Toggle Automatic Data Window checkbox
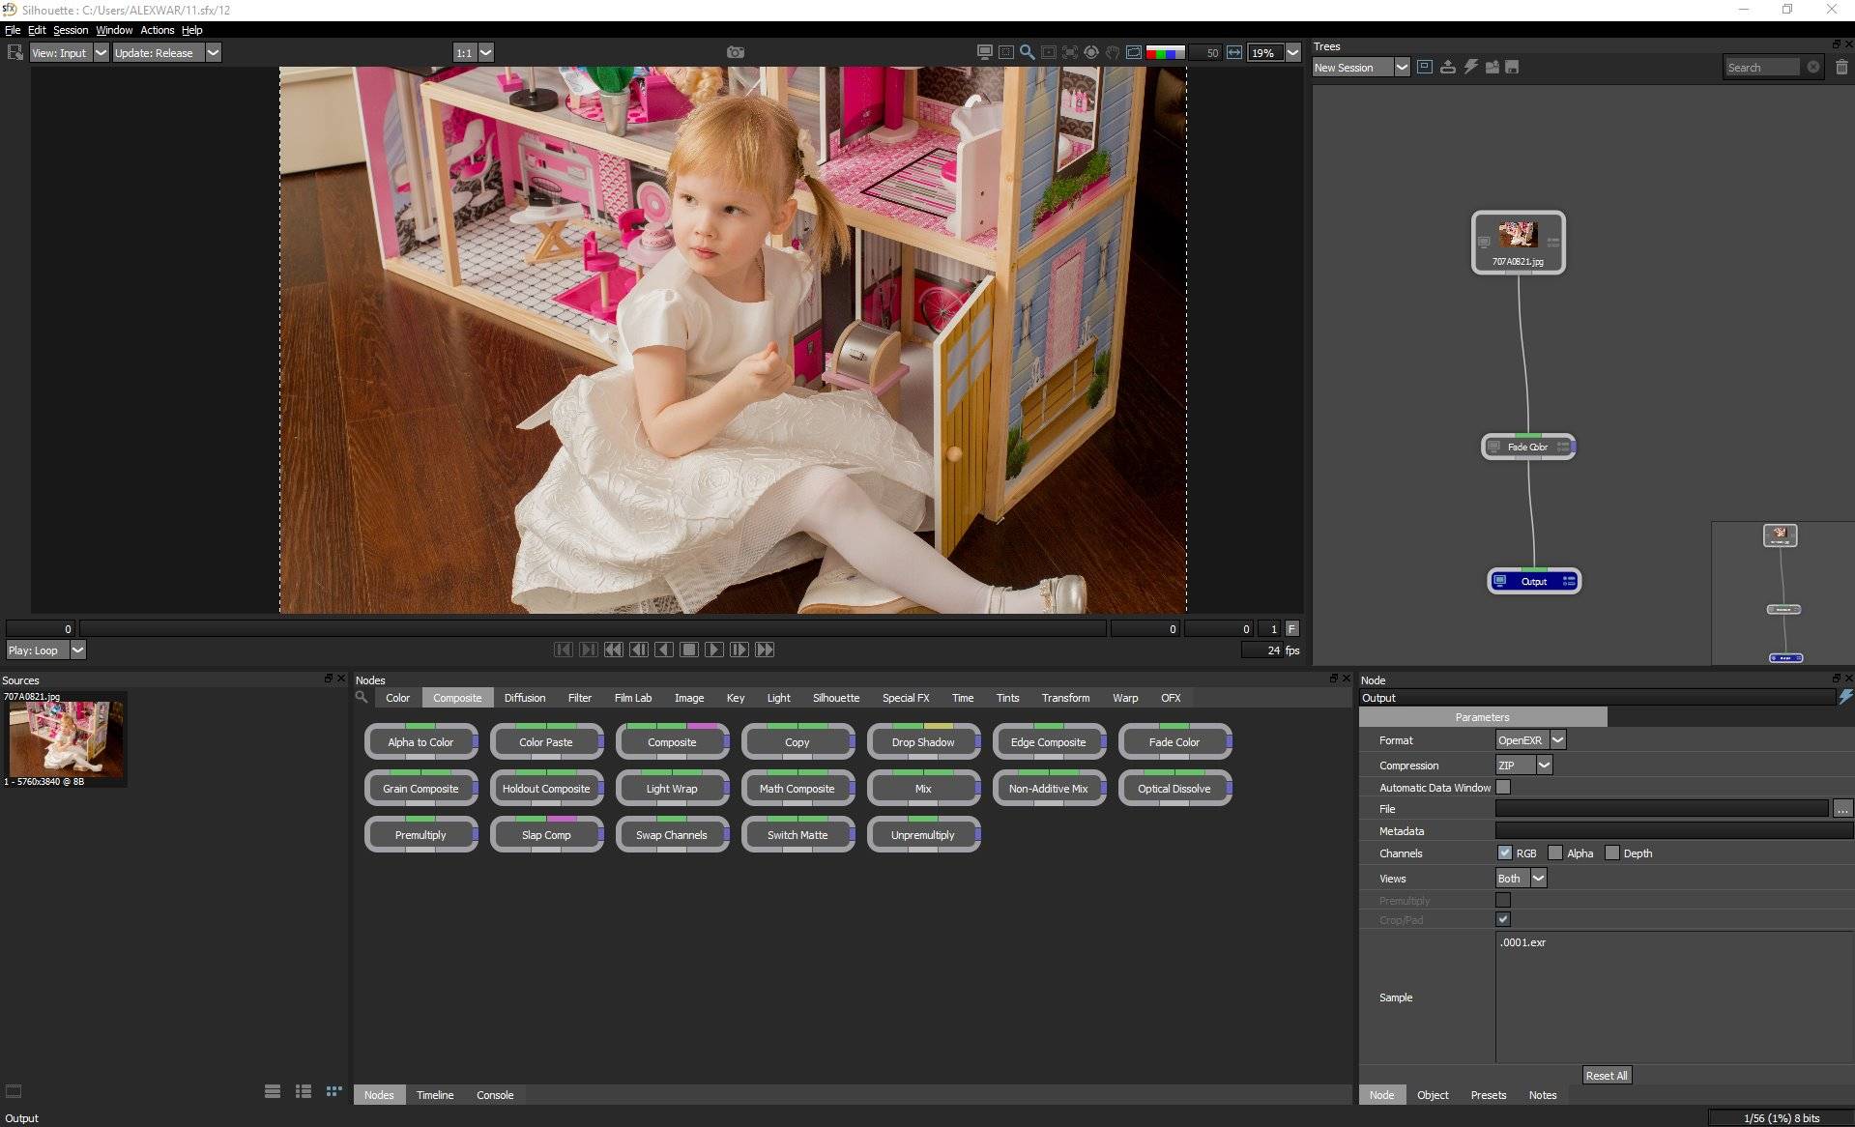This screenshot has width=1855, height=1127. [x=1503, y=787]
